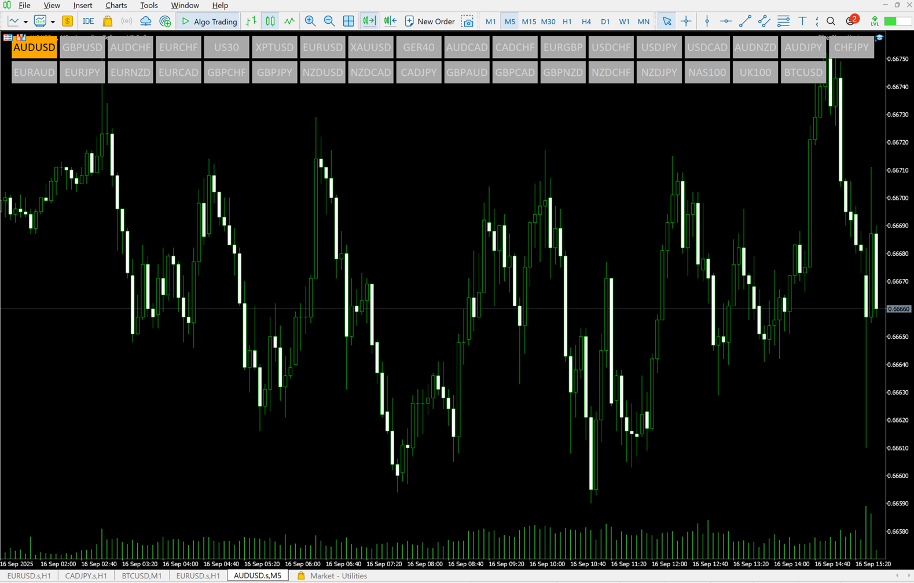Zoom in the chart
This screenshot has width=914, height=583.
point(310,21)
